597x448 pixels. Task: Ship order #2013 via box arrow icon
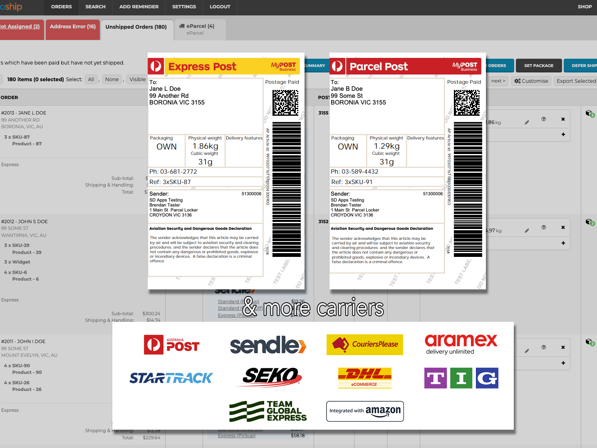point(590,114)
